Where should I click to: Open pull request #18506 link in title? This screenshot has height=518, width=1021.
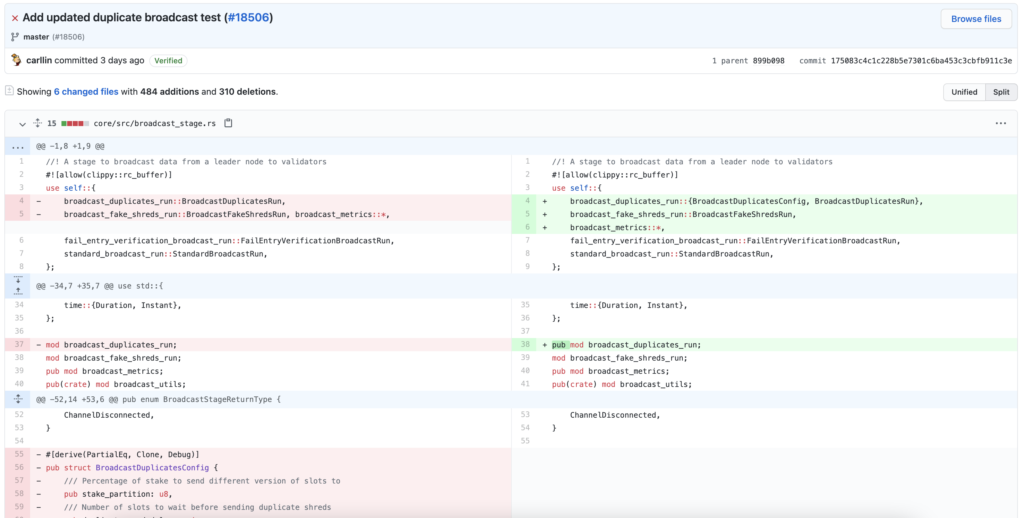pos(249,18)
